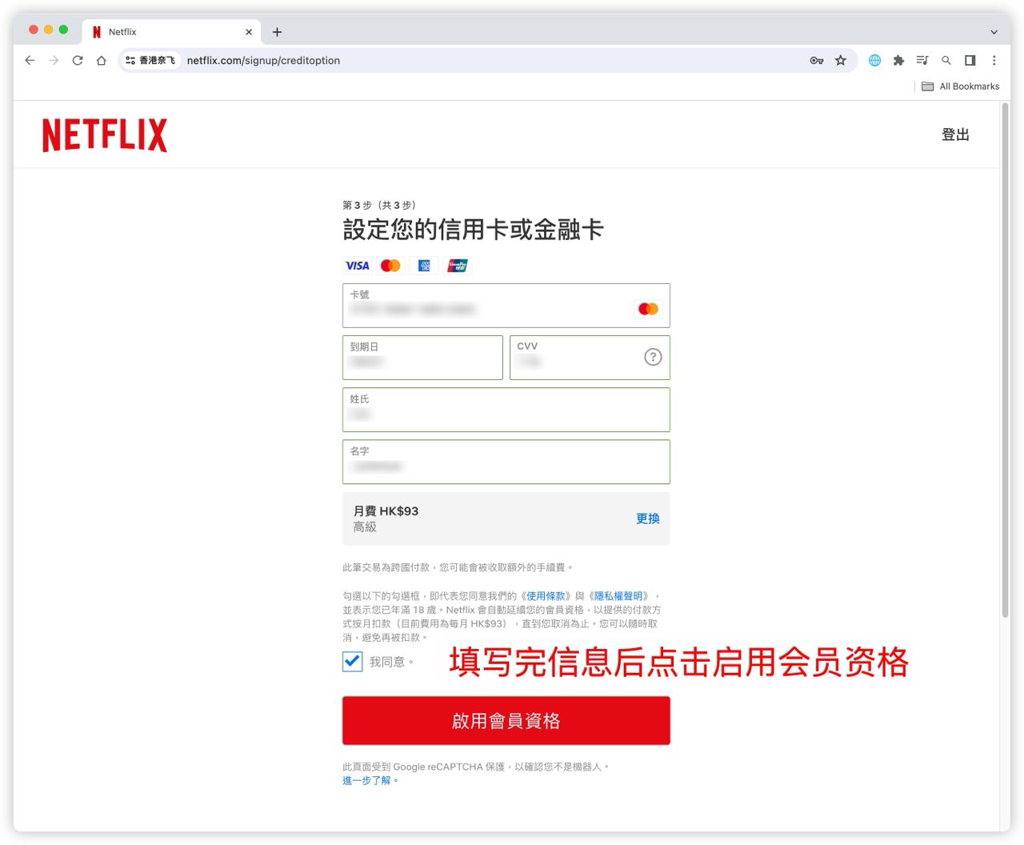The image size is (1024, 845).
Task: Click the Mastercard logo above form
Action: click(x=390, y=266)
